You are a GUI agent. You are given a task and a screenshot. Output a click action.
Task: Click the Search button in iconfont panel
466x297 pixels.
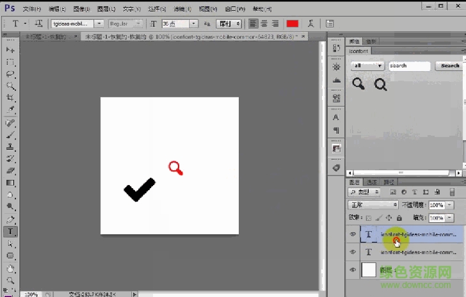tap(449, 65)
